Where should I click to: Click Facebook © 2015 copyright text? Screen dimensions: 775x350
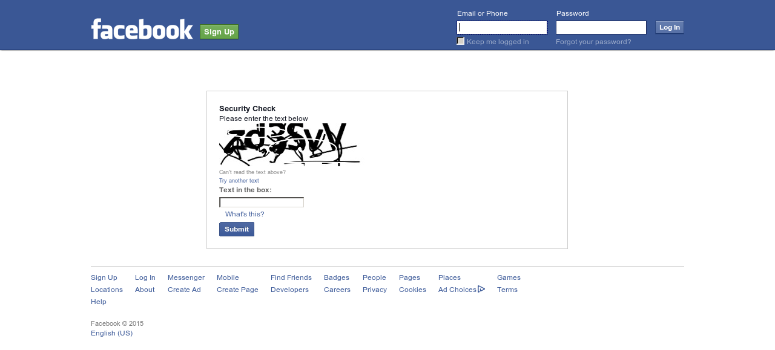pos(117,323)
